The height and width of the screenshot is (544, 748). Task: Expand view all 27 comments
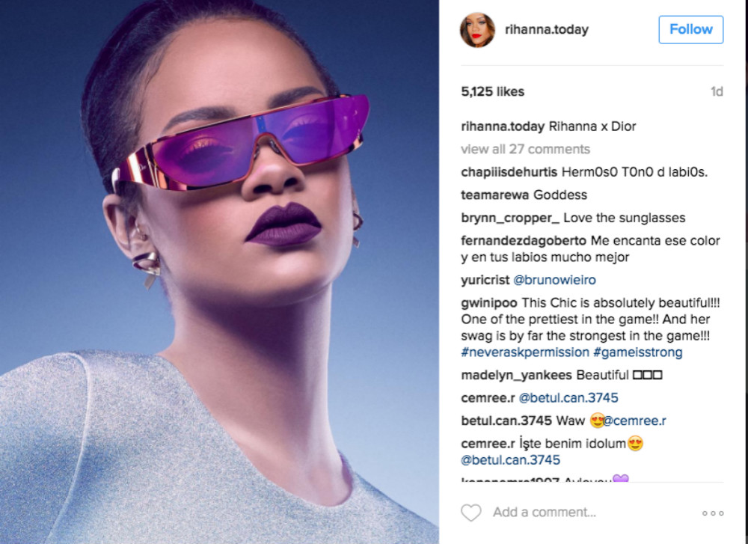(525, 150)
